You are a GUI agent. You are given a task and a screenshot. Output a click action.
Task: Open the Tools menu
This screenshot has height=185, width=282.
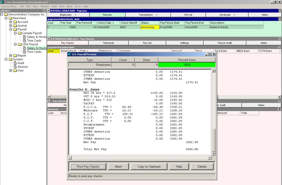point(54,6)
